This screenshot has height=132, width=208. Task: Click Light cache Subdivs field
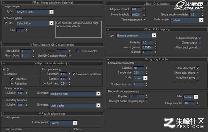(x=139, y=68)
